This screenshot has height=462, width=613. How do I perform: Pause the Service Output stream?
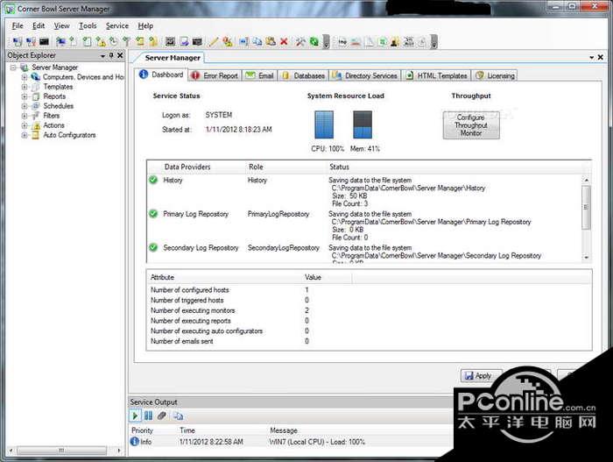148,416
